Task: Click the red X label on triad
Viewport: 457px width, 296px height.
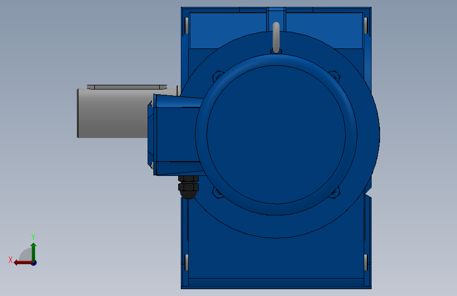Action: (x=11, y=260)
